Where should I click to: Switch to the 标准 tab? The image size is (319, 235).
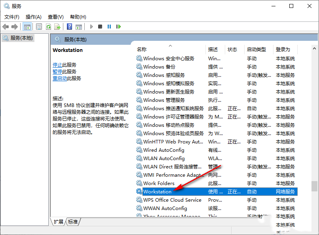pos(72,222)
